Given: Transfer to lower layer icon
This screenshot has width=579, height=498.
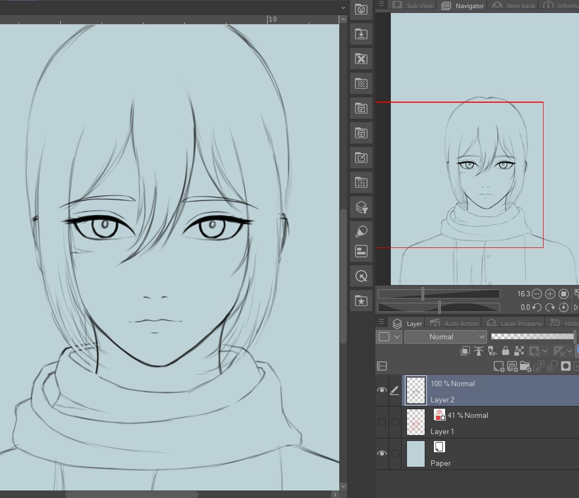Looking at the screenshot, I should [539, 366].
